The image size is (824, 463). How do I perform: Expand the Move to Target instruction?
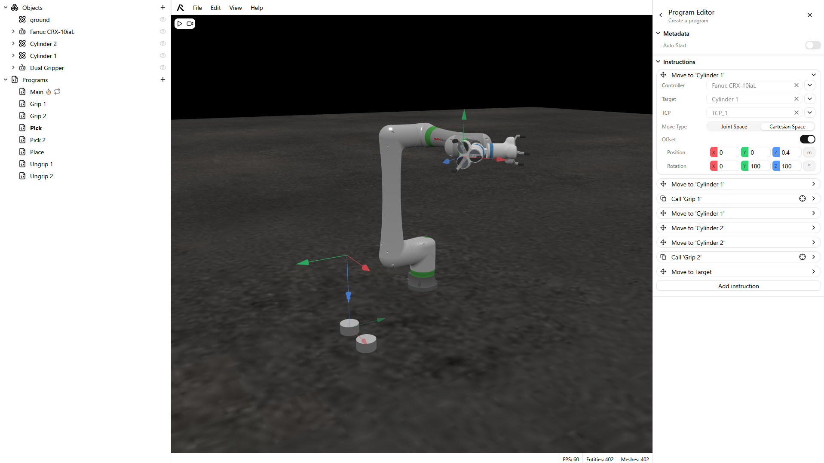[x=813, y=272]
